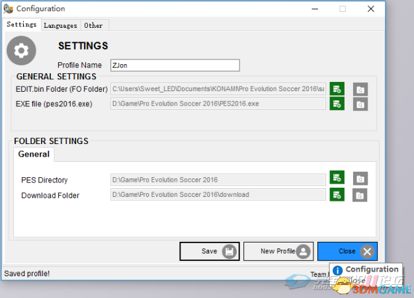Close the Configuration window via title bar X

tap(371, 9)
